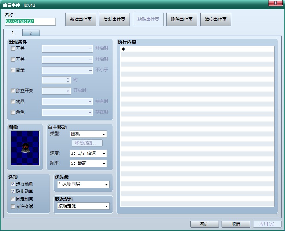Expand the 触发条件 trigger dropdown
Image resolution: width=285 pixels, height=231 pixels.
click(83, 206)
